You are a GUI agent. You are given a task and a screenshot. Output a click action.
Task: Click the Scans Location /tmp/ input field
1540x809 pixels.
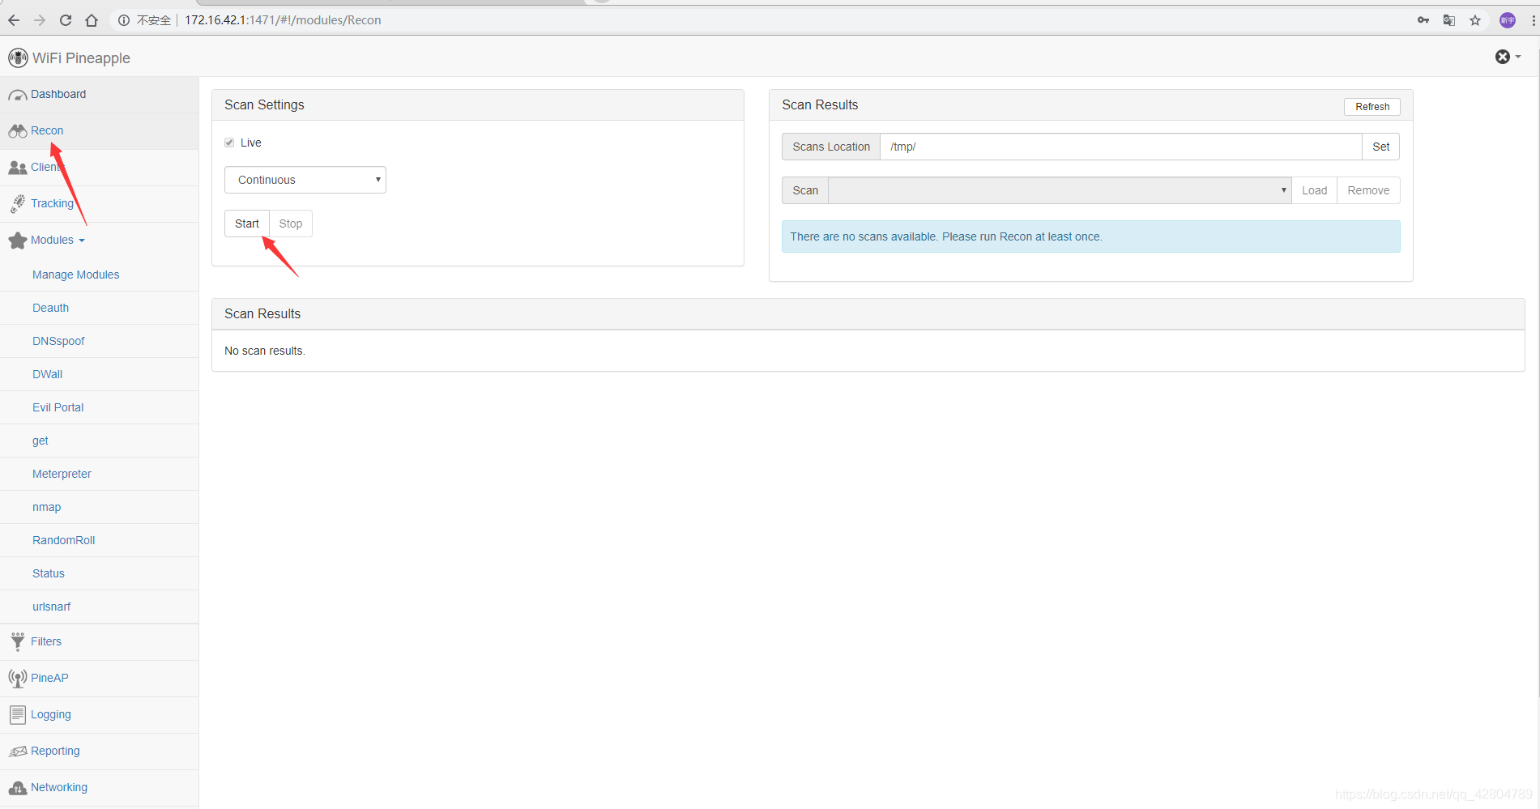1121,147
